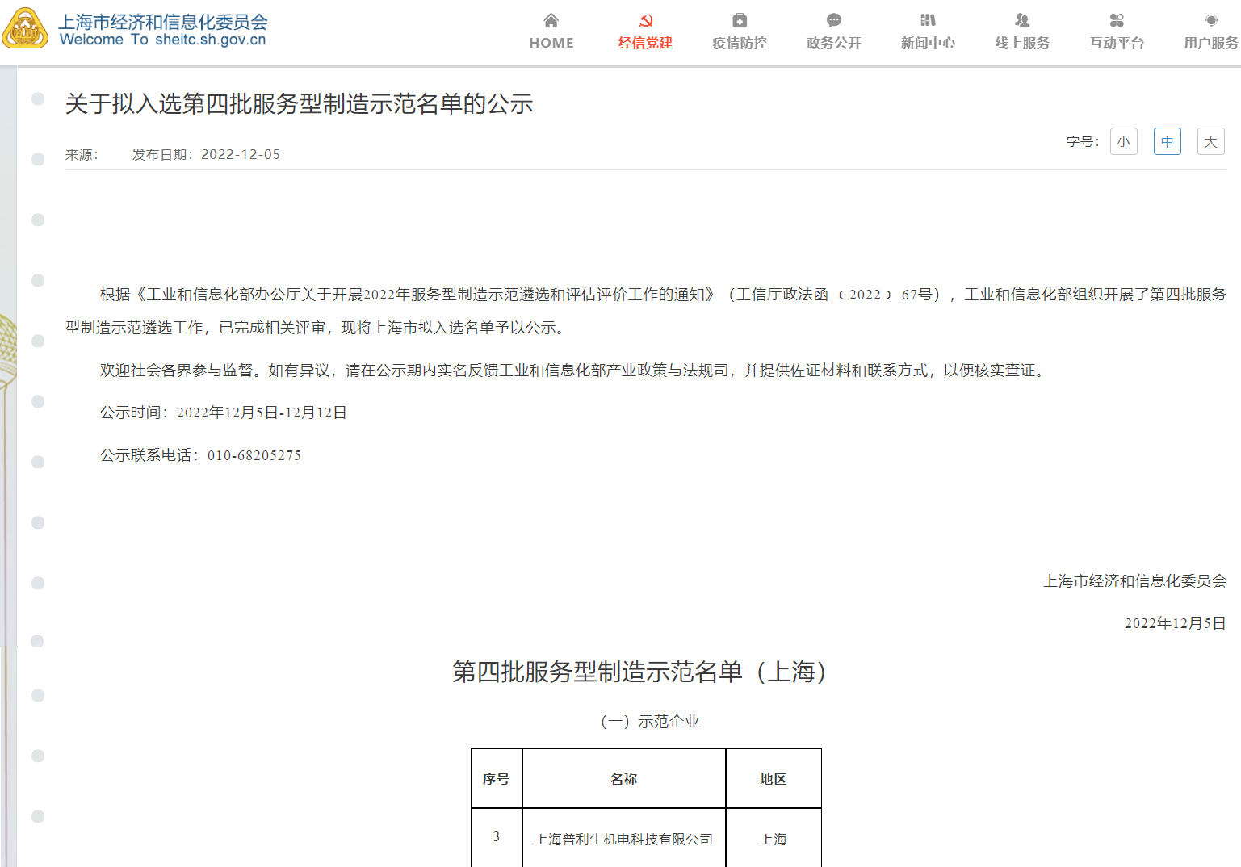Click the signature date 2022年12月5日
Viewport: 1241px width, 867px height.
pos(1176,623)
